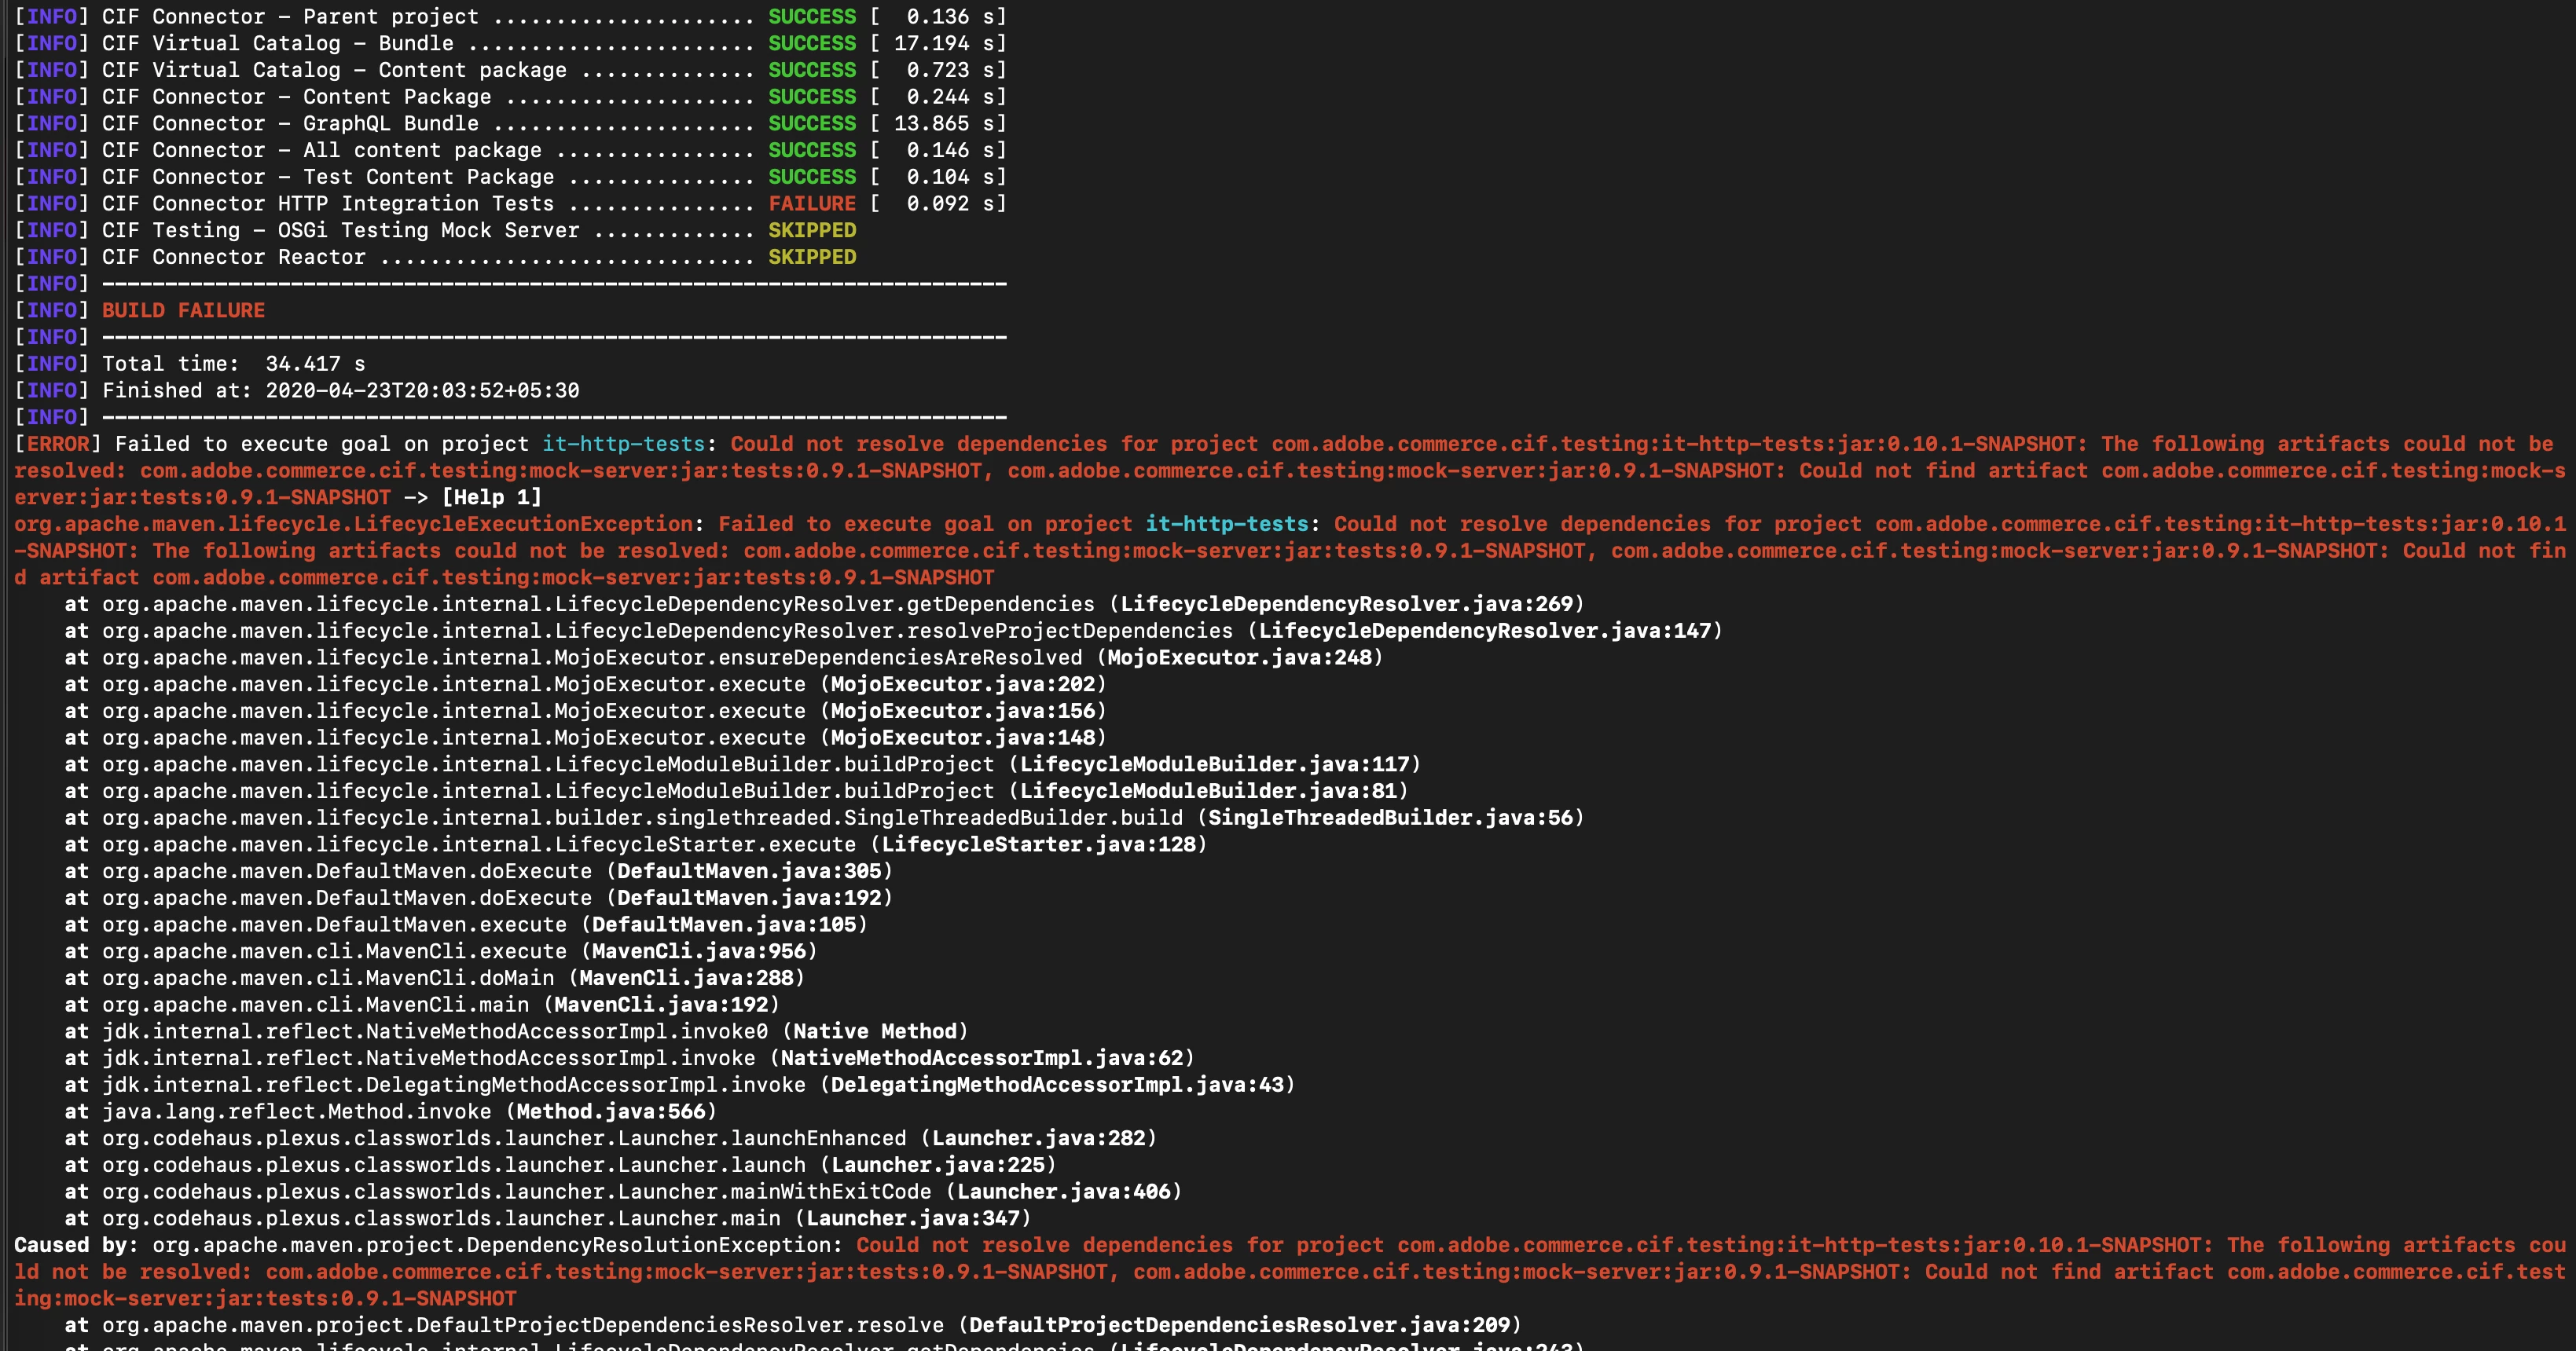Click the Finished at timestamp line
Image resolution: width=2576 pixels, height=1351 pixels.
point(340,390)
